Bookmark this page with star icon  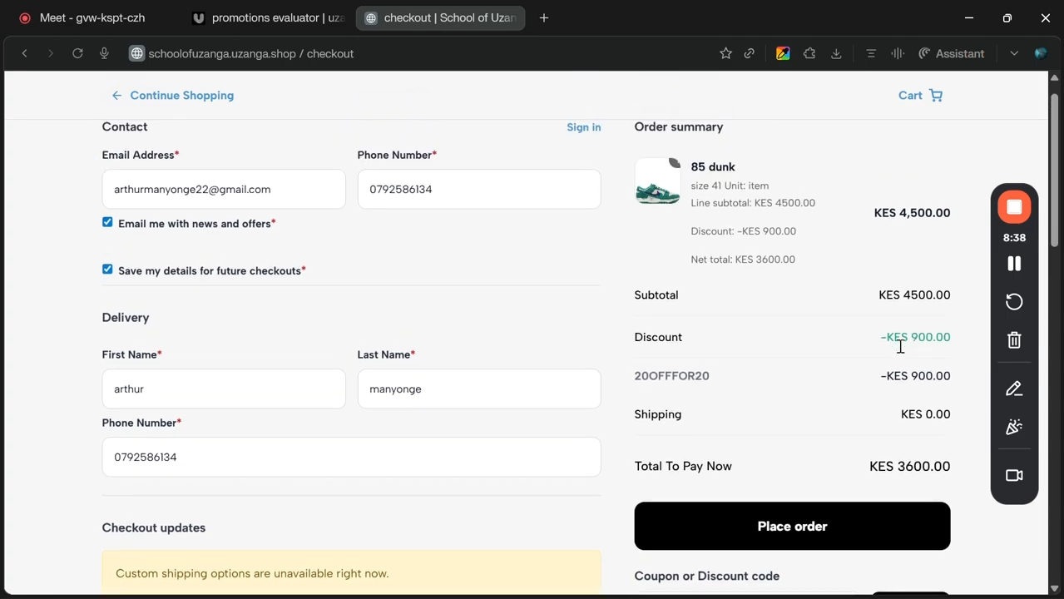[725, 53]
